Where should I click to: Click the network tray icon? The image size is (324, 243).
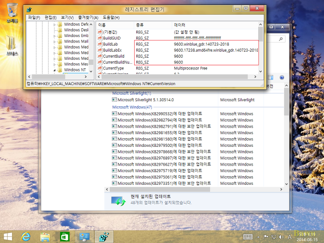coord(273,237)
